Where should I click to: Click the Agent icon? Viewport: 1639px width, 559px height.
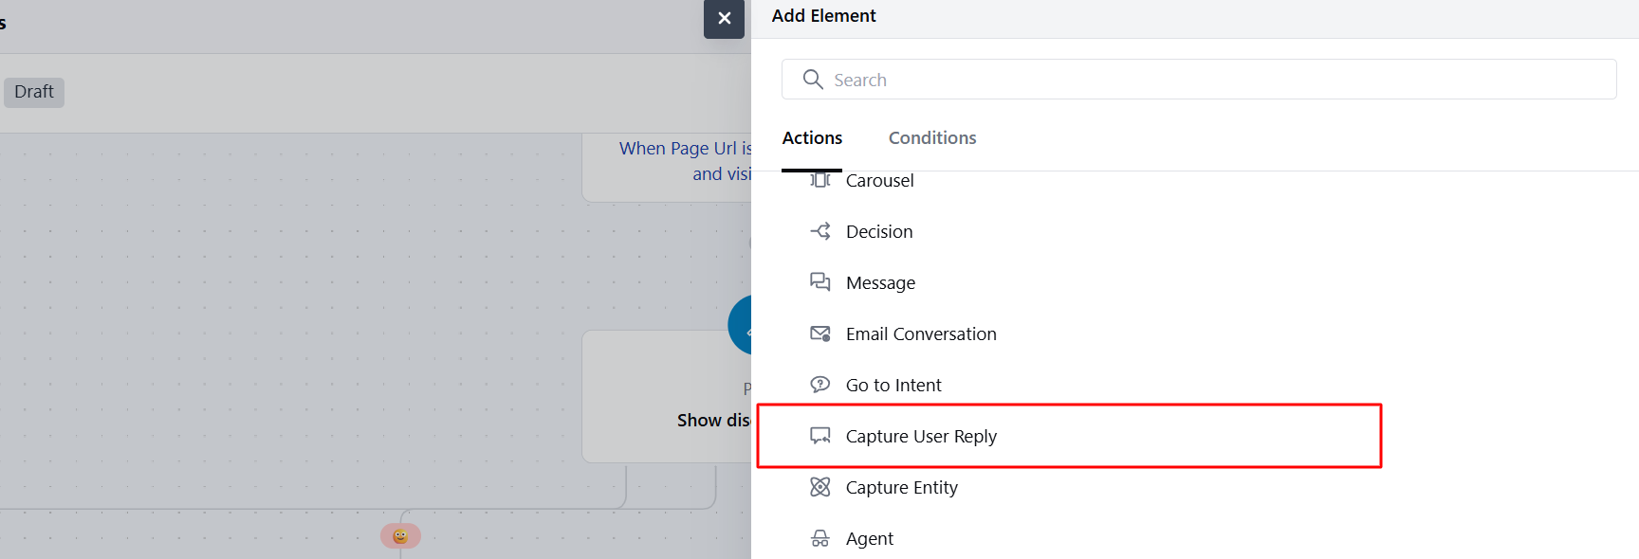point(820,538)
